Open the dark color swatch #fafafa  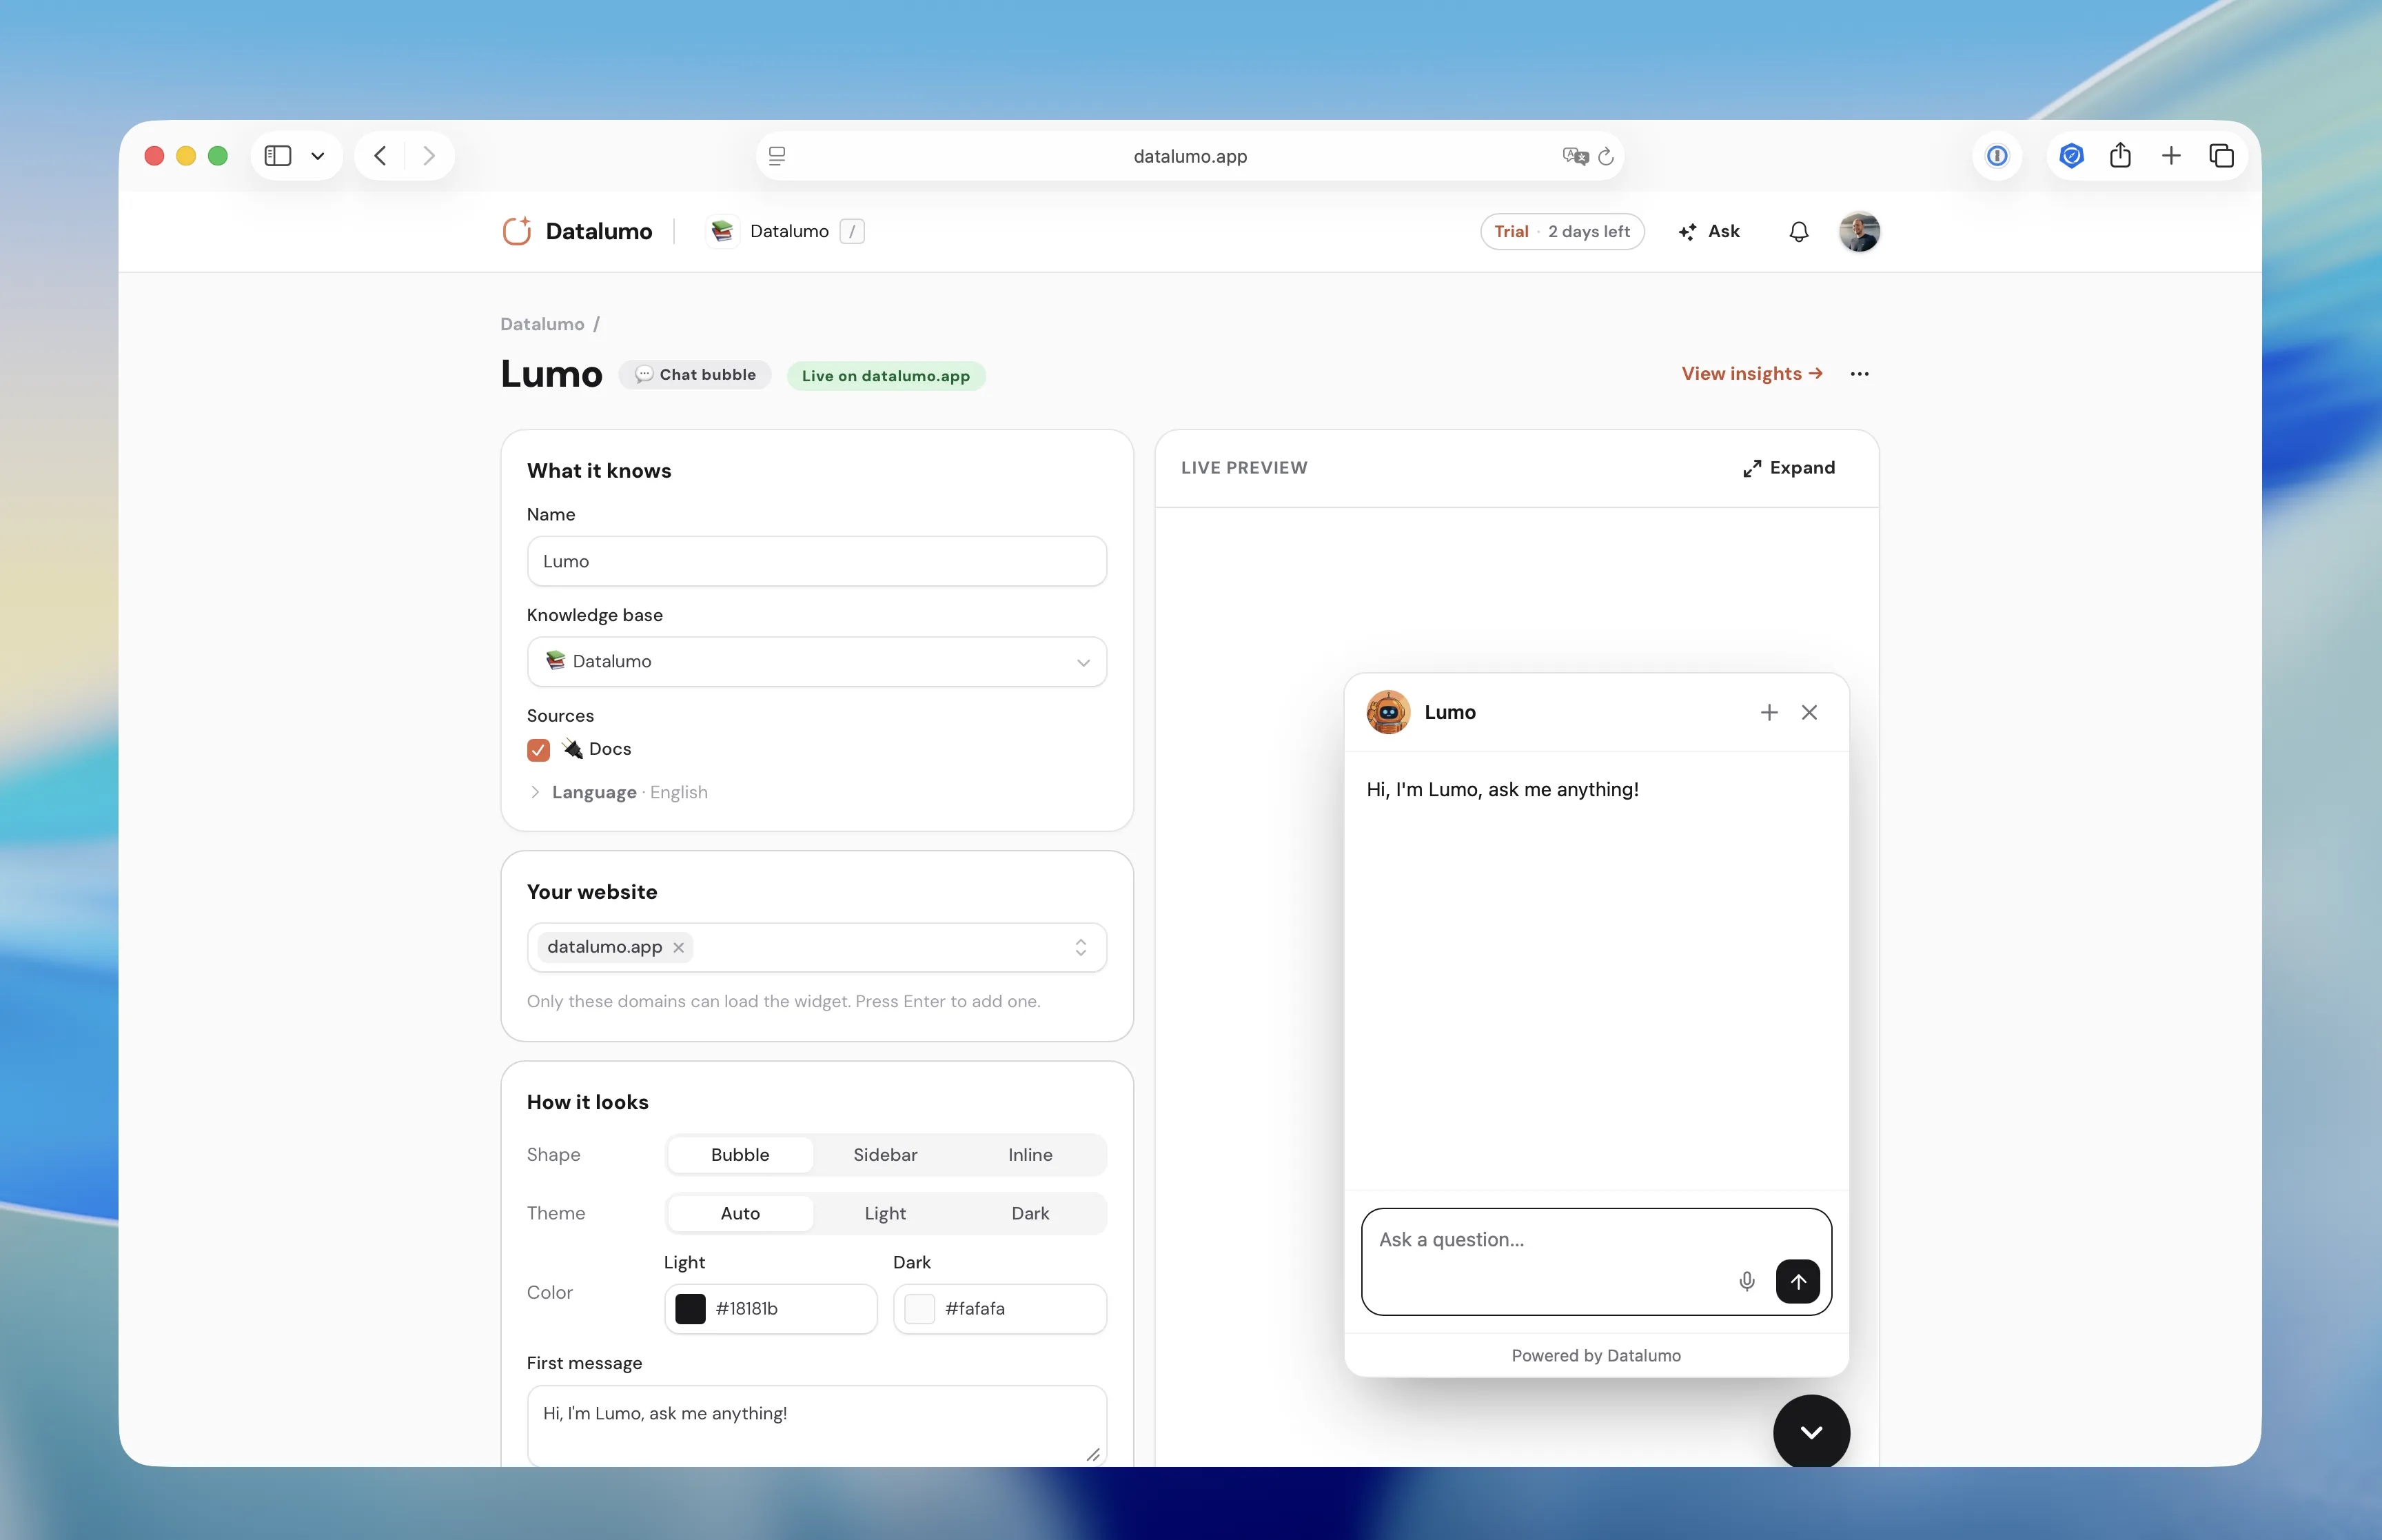[919, 1309]
